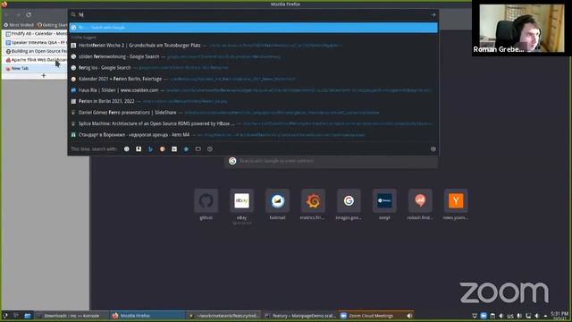The width and height of the screenshot is (572, 322).
Task: Click the Roman Grebe... webcam thumbnail
Action: [521, 28]
